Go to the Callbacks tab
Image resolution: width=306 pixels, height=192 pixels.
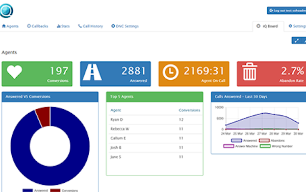pos(37,26)
